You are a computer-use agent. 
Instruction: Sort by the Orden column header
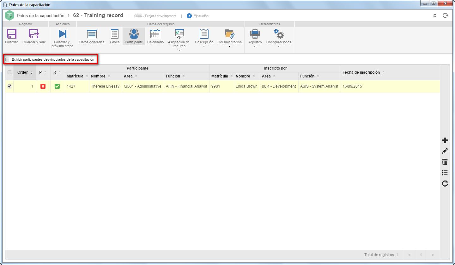pos(25,72)
